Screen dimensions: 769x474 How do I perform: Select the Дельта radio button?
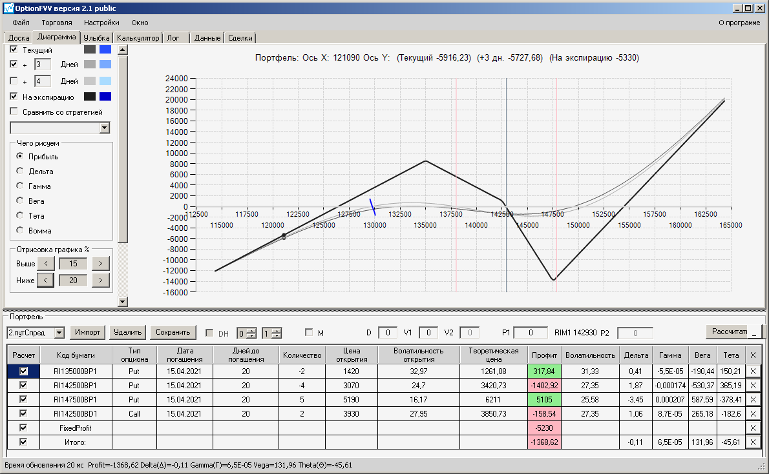[x=19, y=171]
